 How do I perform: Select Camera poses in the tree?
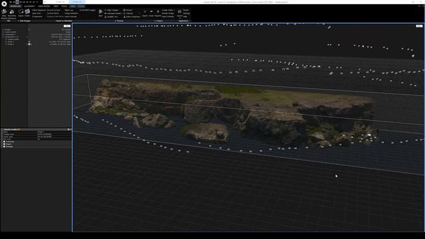[x=13, y=39]
